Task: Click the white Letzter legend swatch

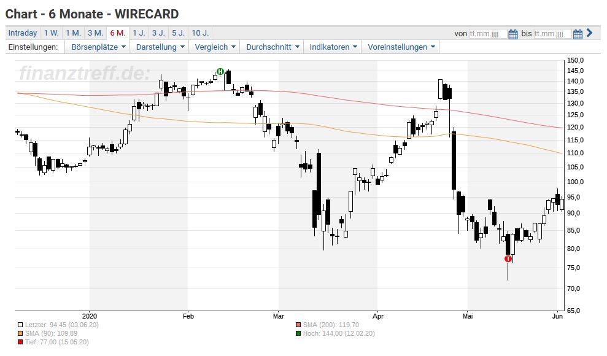Action: pyautogui.click(x=20, y=325)
